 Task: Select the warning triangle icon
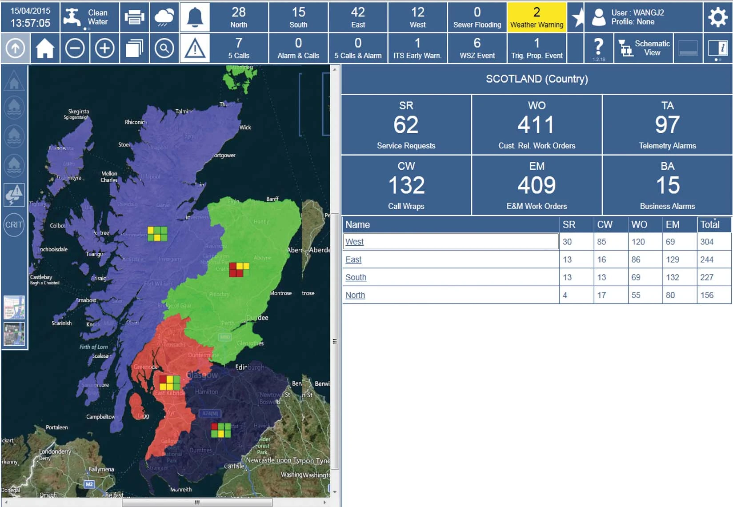point(195,48)
